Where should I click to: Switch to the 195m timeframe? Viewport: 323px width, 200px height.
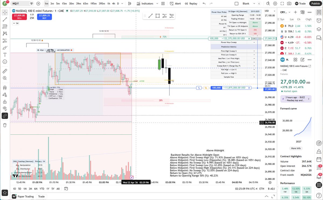[x=94, y=3]
